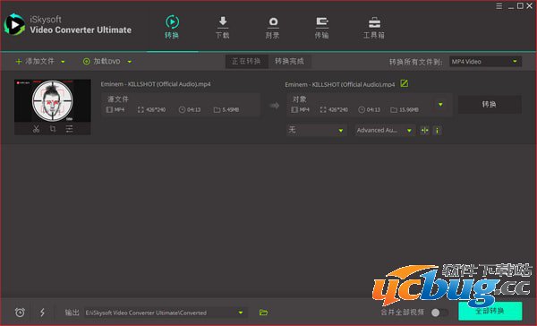Click the lightning high-speed conversion icon
This screenshot has height=326, width=537.
(42, 313)
